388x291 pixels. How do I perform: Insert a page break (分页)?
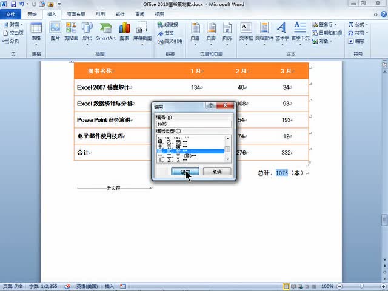coord(11,41)
